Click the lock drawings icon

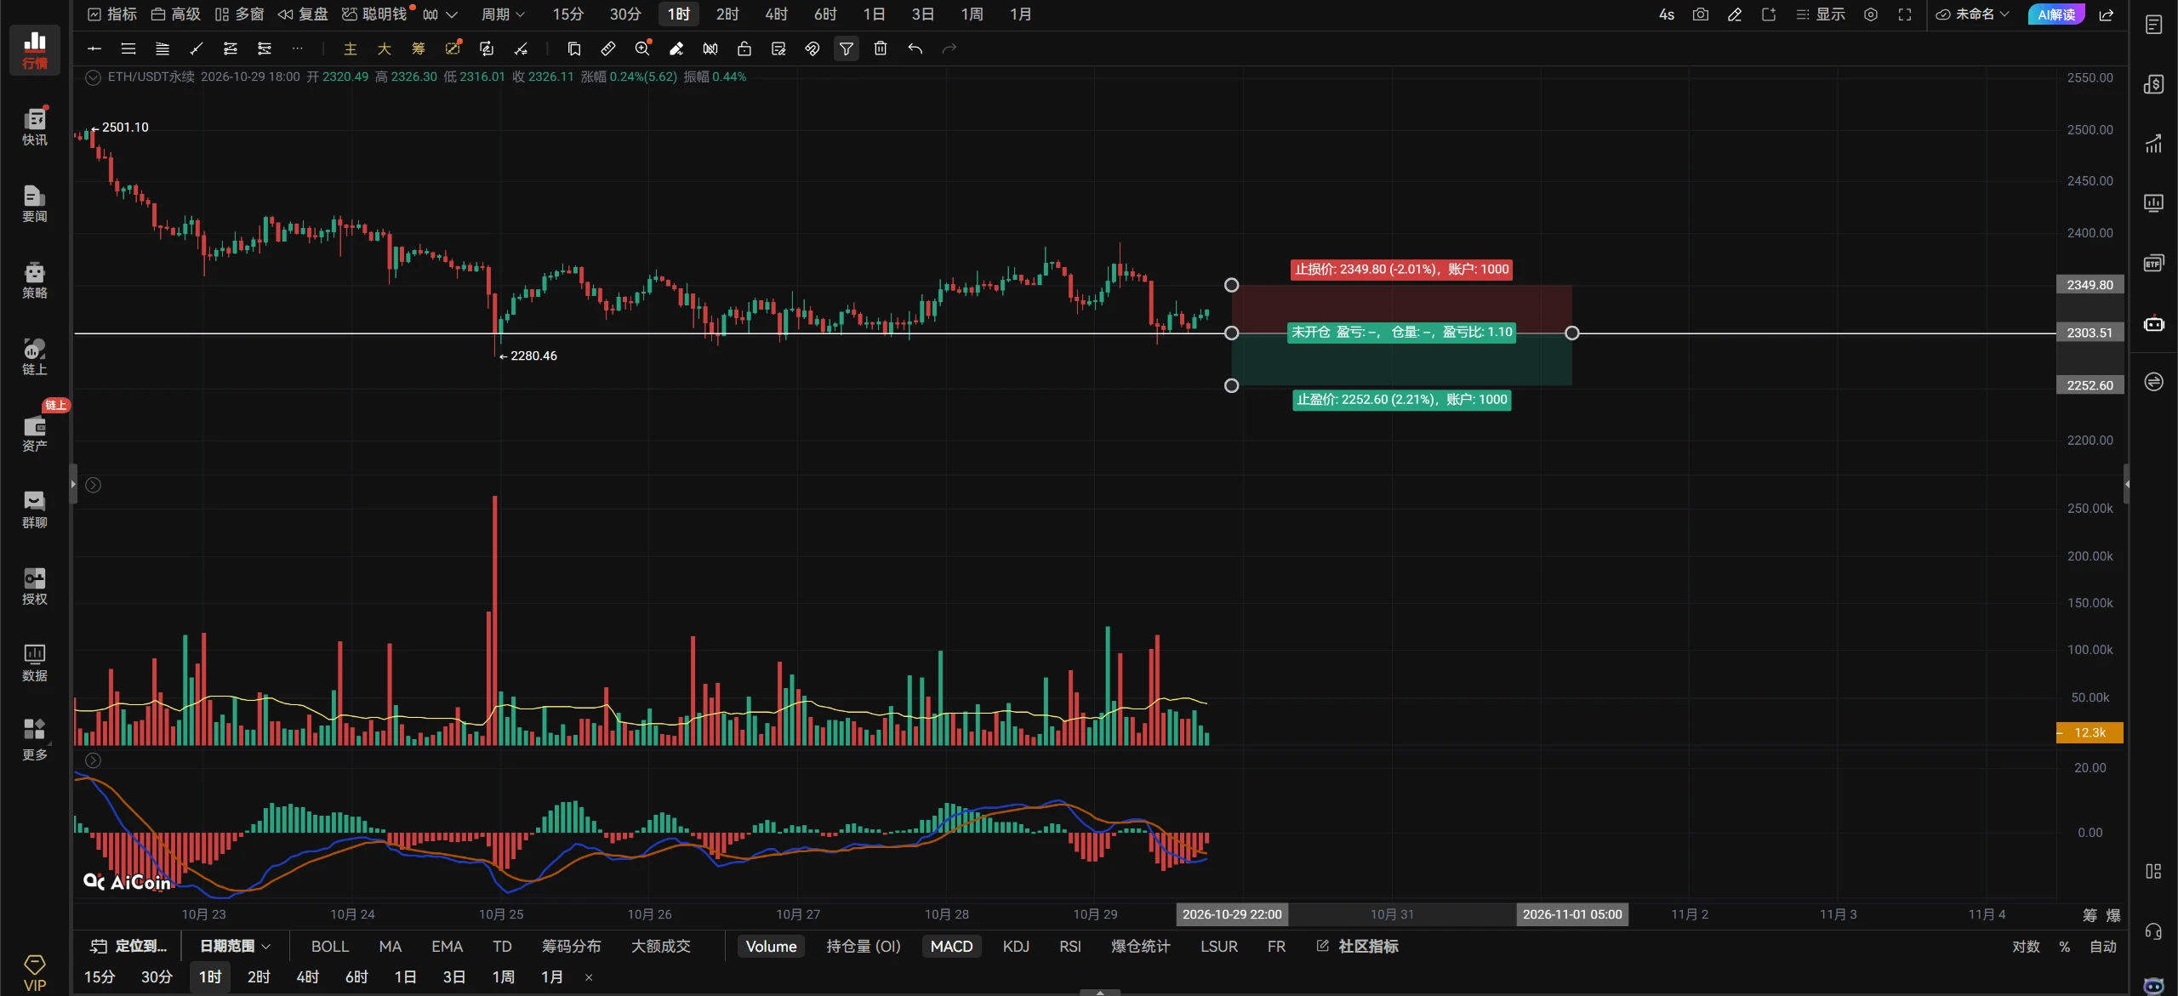(x=744, y=48)
